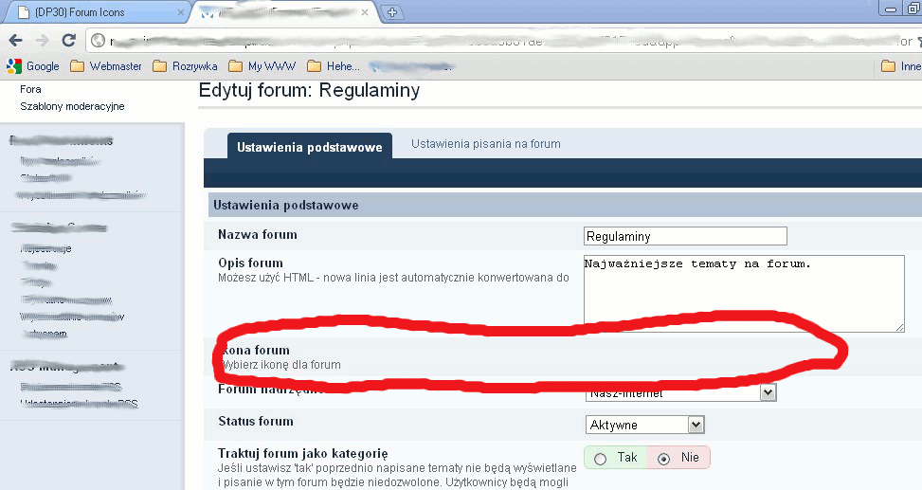Click the Fora link in the sidebar
The height and width of the screenshot is (490, 922).
click(30, 89)
